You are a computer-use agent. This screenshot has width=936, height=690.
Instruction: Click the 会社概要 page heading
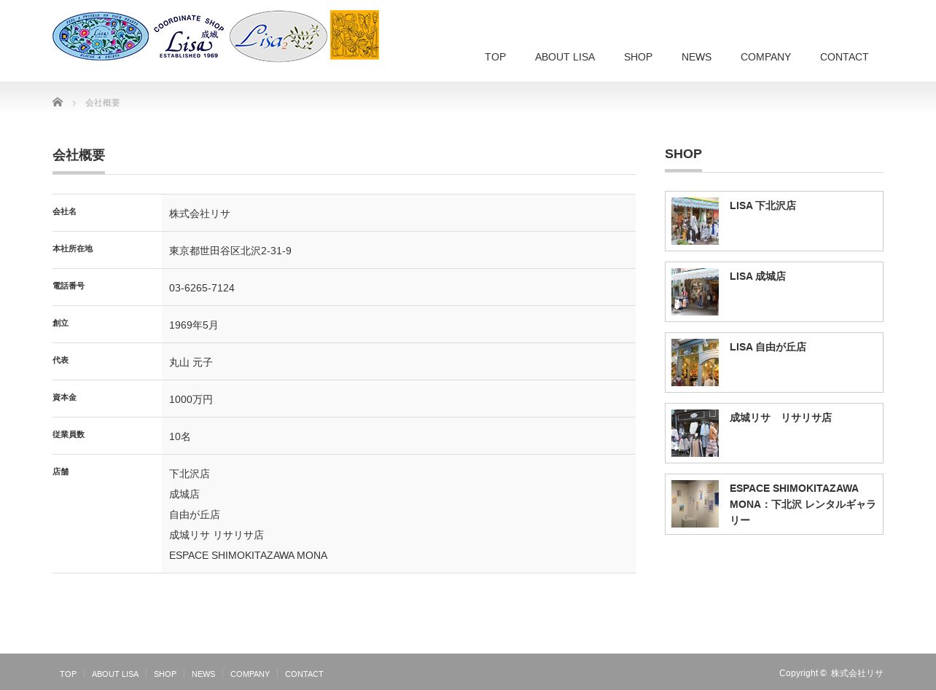tap(79, 155)
